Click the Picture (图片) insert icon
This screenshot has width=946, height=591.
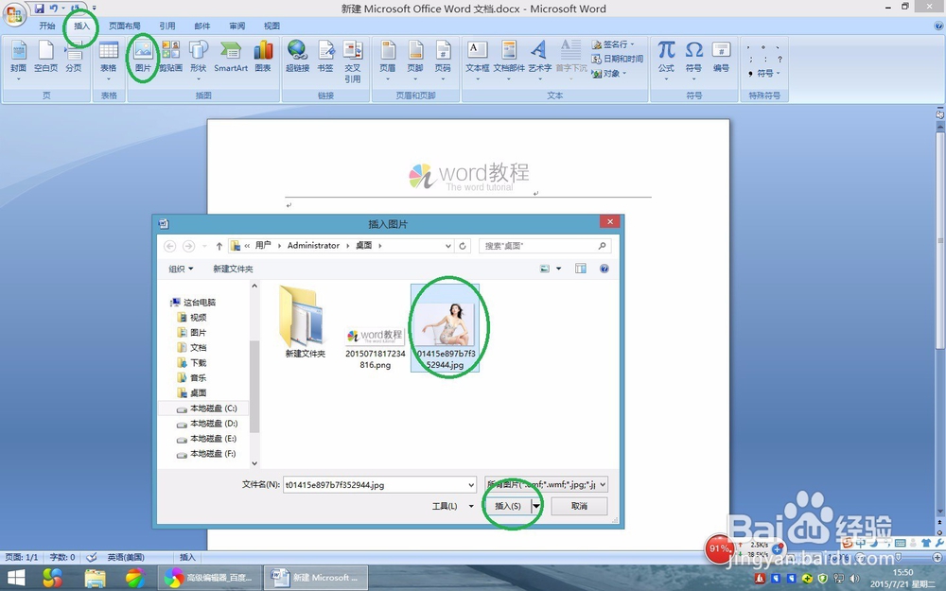[143, 58]
